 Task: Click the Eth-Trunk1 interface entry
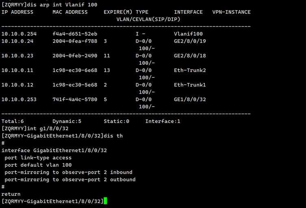tap(190, 85)
